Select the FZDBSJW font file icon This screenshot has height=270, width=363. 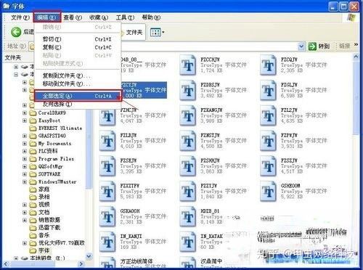(x=188, y=90)
